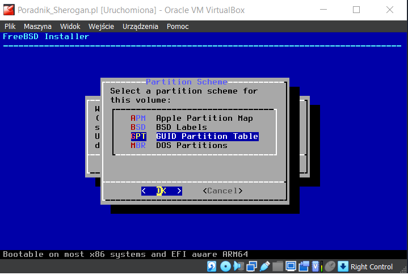This screenshot has height=275, width=408.
Task: Open the optical disc status icon
Action: tap(225, 266)
